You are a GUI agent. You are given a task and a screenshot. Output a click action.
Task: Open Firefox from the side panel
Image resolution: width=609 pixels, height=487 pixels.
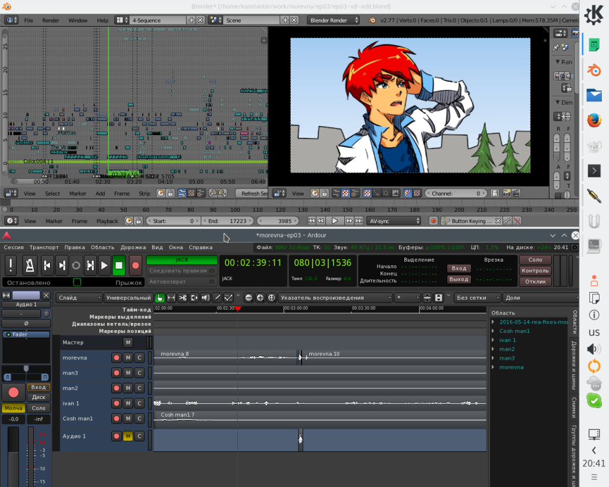pyautogui.click(x=594, y=120)
